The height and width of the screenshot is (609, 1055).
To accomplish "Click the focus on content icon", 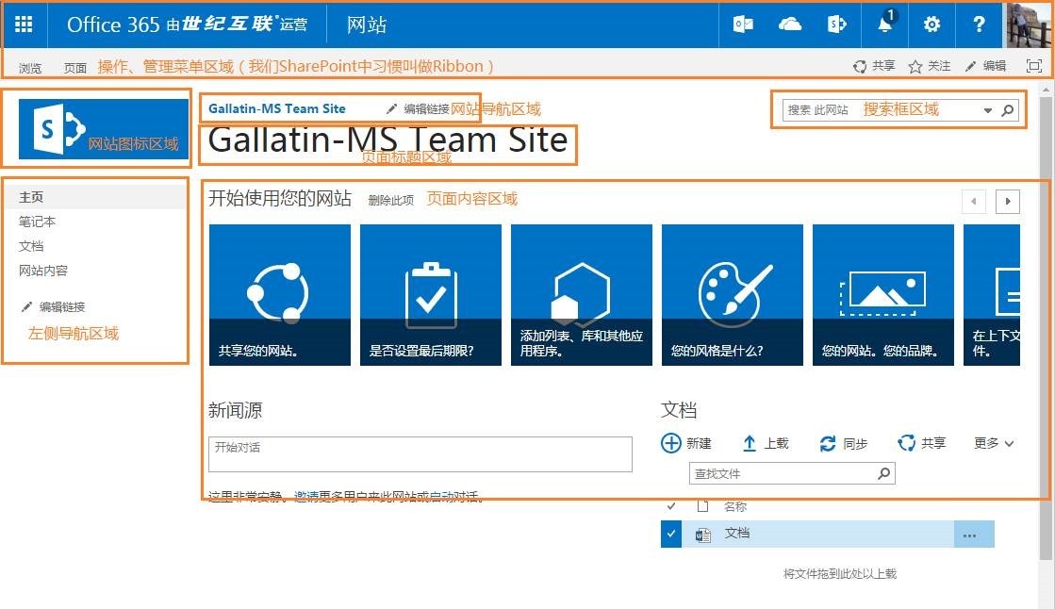I will tap(1033, 66).
